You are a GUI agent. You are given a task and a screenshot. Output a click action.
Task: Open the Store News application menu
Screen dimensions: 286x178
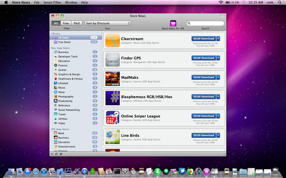(x=21, y=2)
